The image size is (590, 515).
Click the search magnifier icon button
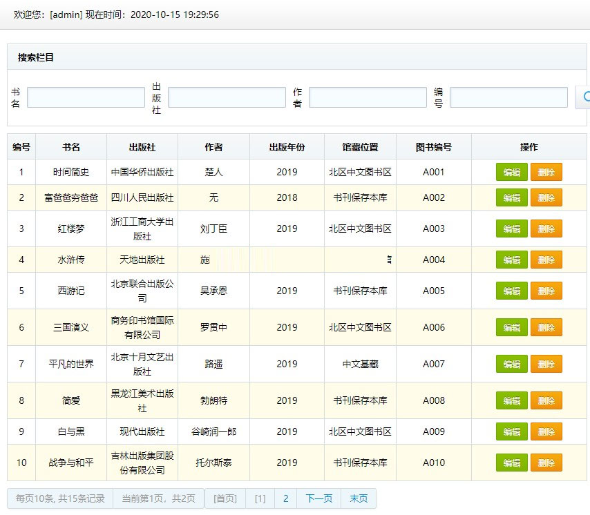pos(584,97)
